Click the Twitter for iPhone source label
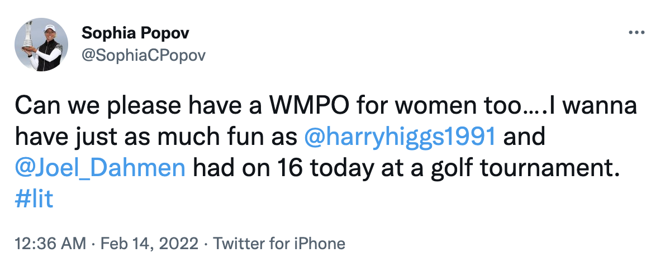 [x=279, y=244]
